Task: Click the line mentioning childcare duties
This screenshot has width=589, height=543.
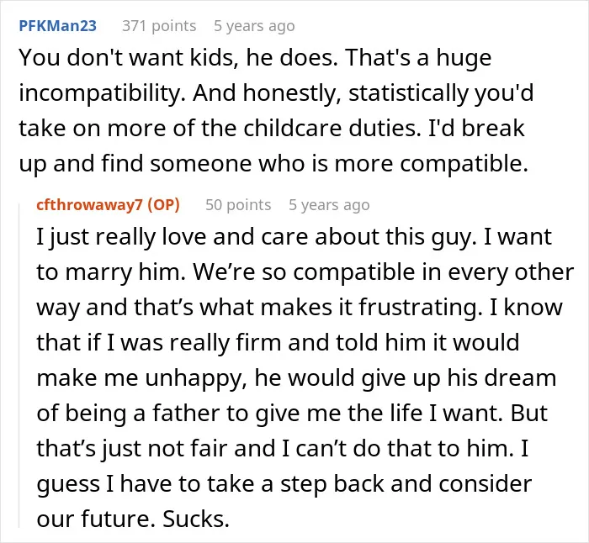Action: coord(272,129)
